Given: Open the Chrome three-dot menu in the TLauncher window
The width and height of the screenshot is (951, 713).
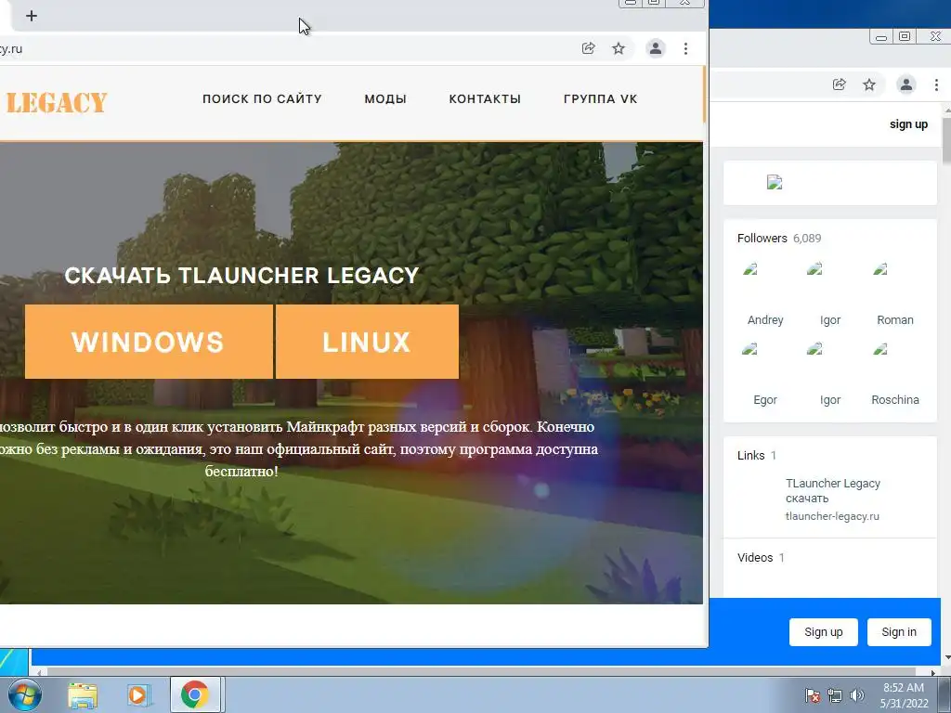Looking at the screenshot, I should (x=685, y=48).
